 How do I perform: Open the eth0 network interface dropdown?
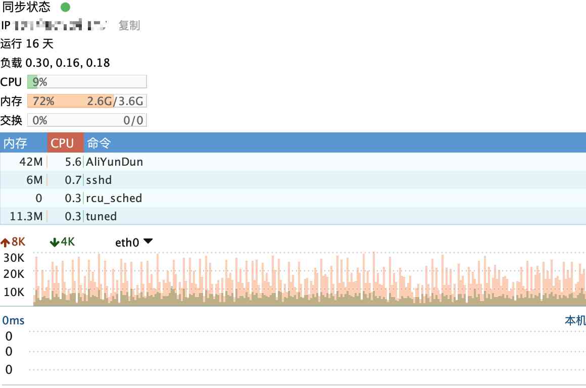click(134, 242)
